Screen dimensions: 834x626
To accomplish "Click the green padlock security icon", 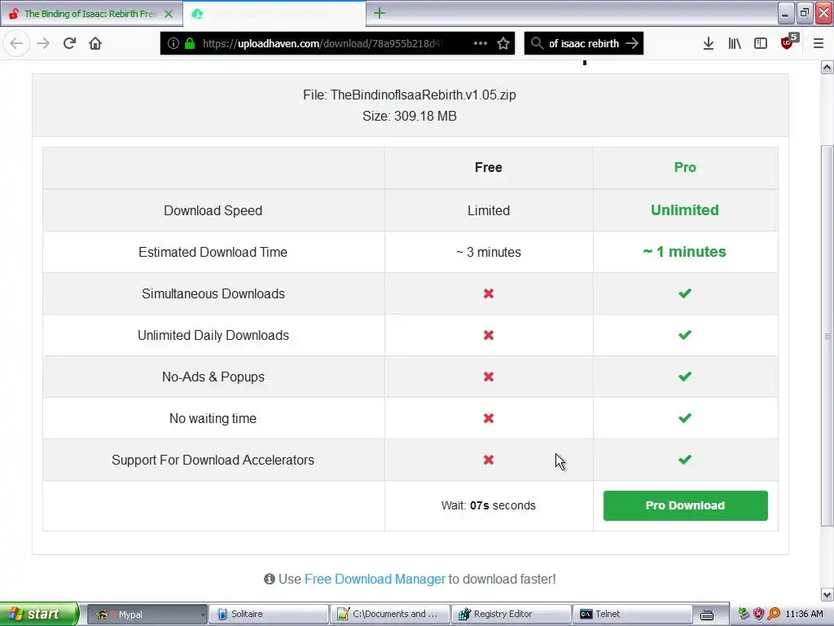I will pyautogui.click(x=189, y=43).
